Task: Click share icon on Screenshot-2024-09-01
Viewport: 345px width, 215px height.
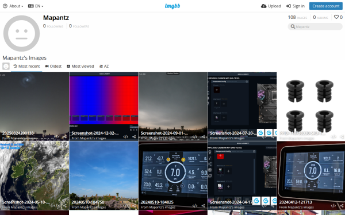Action: coord(204,136)
